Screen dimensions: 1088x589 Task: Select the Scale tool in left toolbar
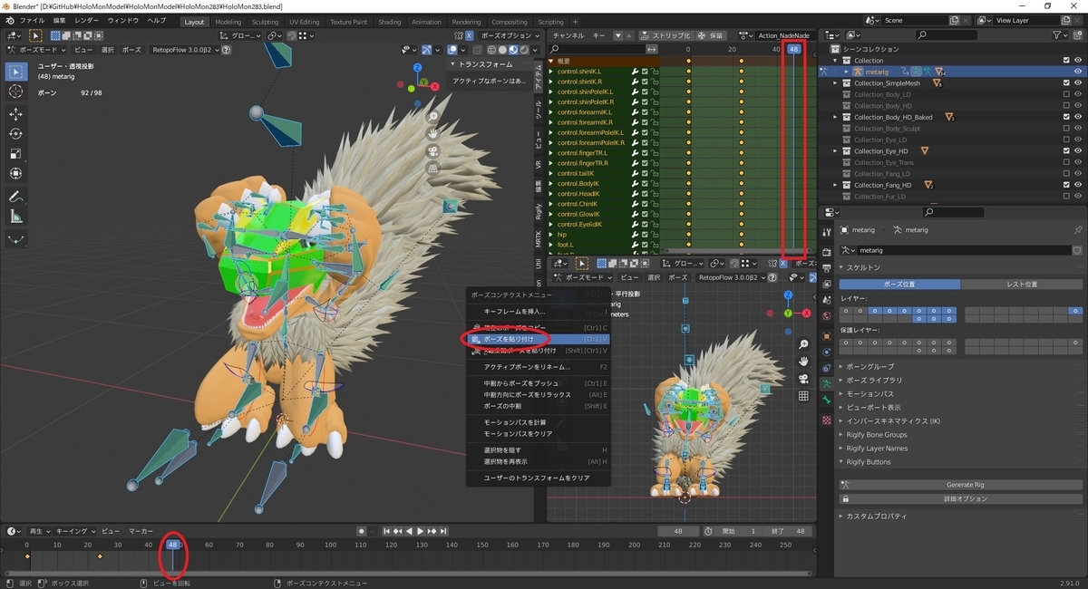[16, 154]
